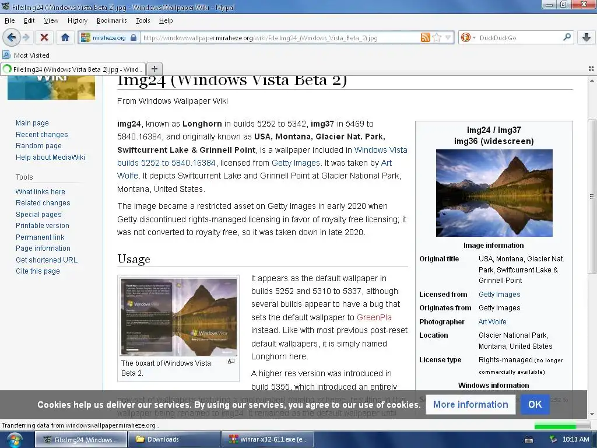Click the miraheze.org site identity icon
Viewport: 597px width, 448px height.
[86, 37]
